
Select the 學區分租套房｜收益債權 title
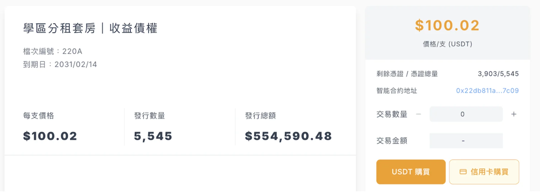(x=90, y=28)
